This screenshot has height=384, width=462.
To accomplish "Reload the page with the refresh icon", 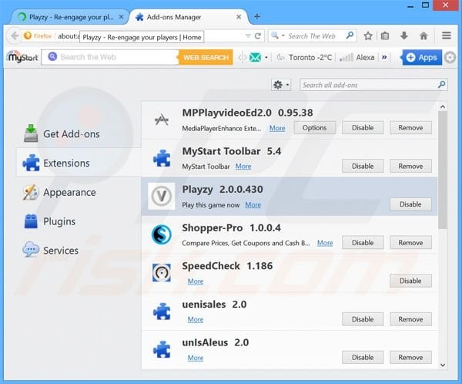I will (x=258, y=36).
